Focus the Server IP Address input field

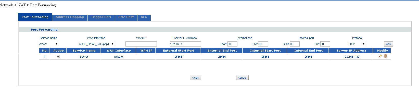pyautogui.click(x=185, y=44)
